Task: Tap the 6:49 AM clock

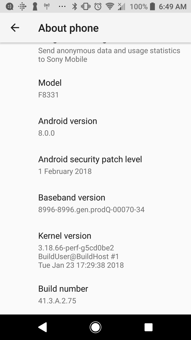Action: point(173,7)
